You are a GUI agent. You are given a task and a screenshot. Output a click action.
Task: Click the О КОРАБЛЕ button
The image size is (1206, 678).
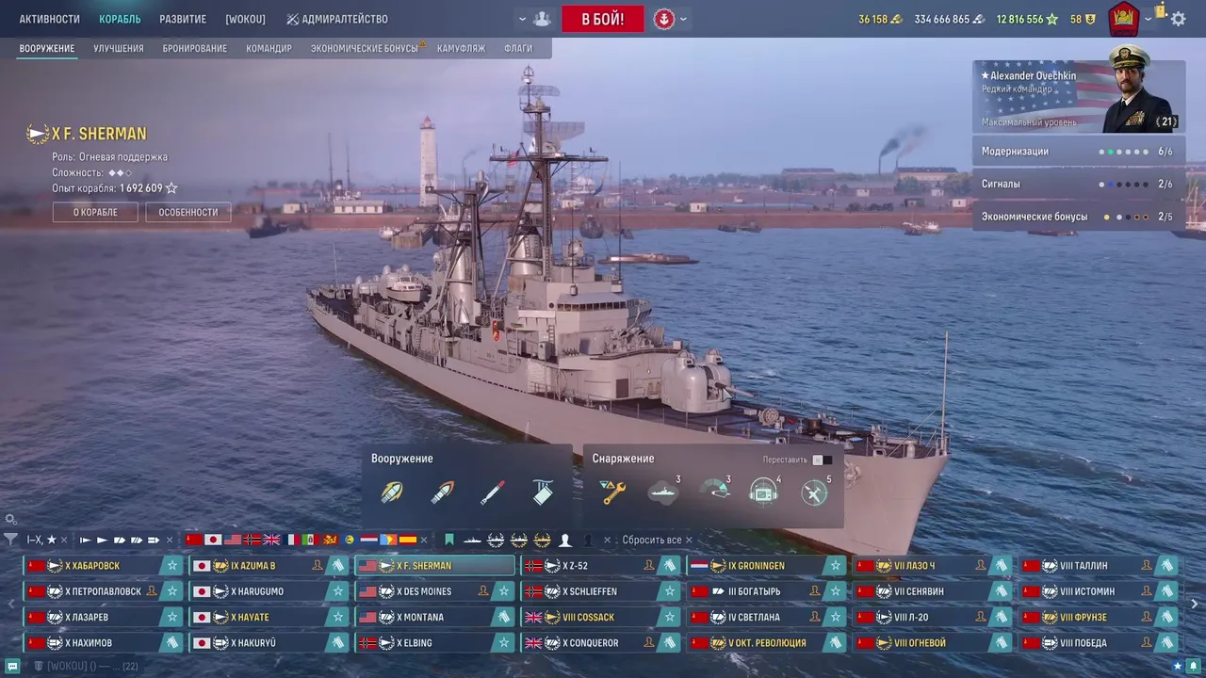[95, 212]
